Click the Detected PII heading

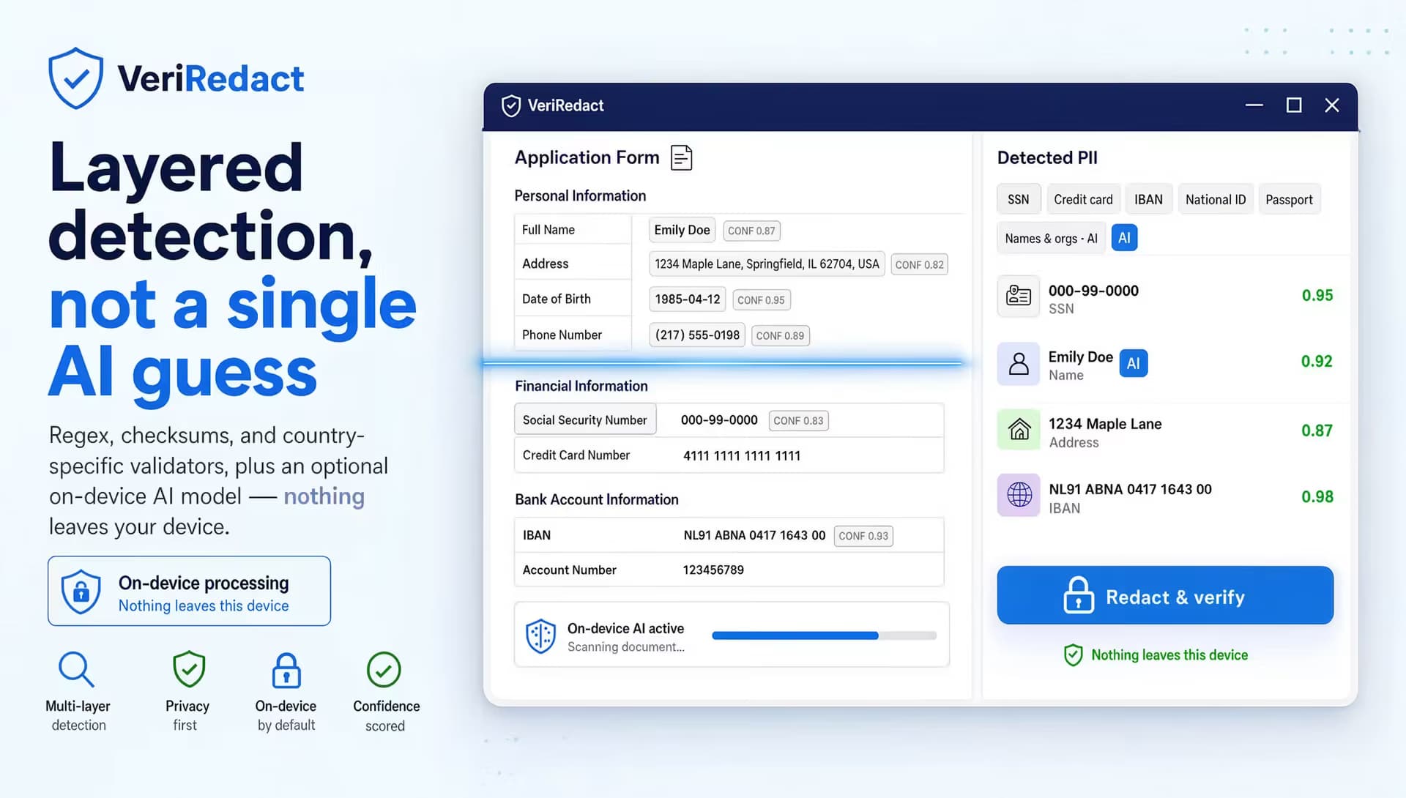coord(1047,157)
